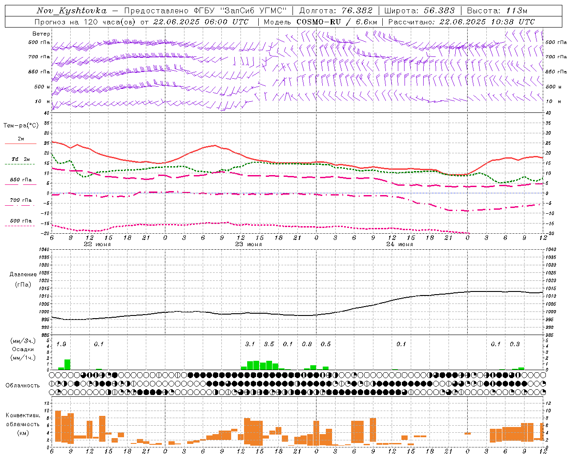Click the Рассчитано: 22.06.2025 10:38 UTC text
This screenshot has width=569, height=455.
(x=461, y=22)
